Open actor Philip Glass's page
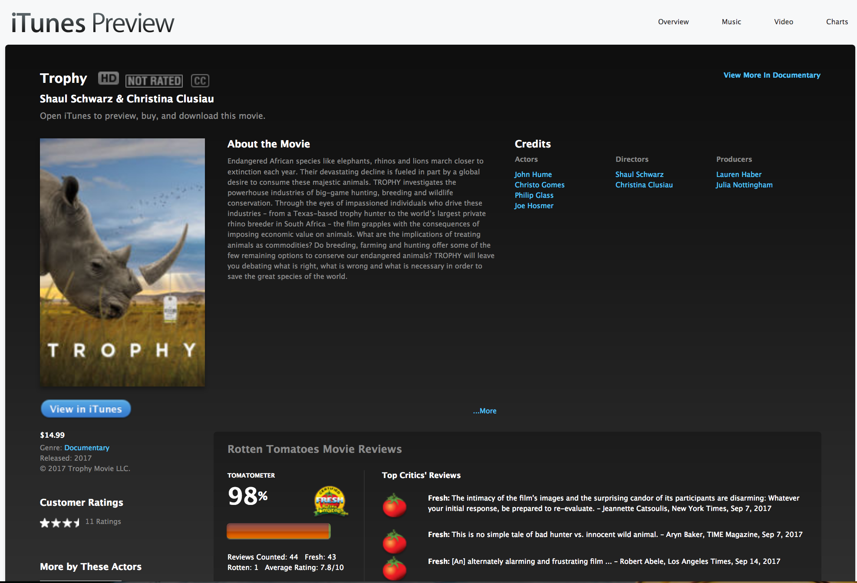The height and width of the screenshot is (583, 857). [534, 195]
